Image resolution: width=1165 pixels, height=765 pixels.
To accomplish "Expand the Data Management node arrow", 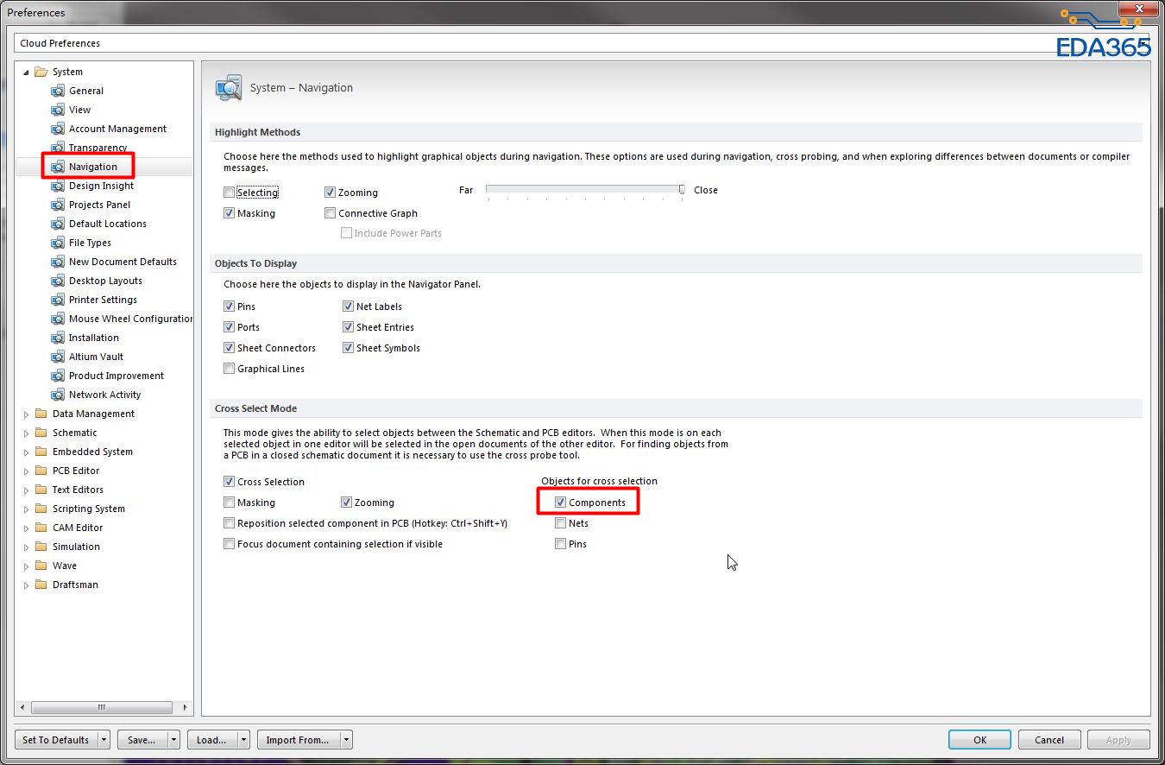I will pos(27,414).
